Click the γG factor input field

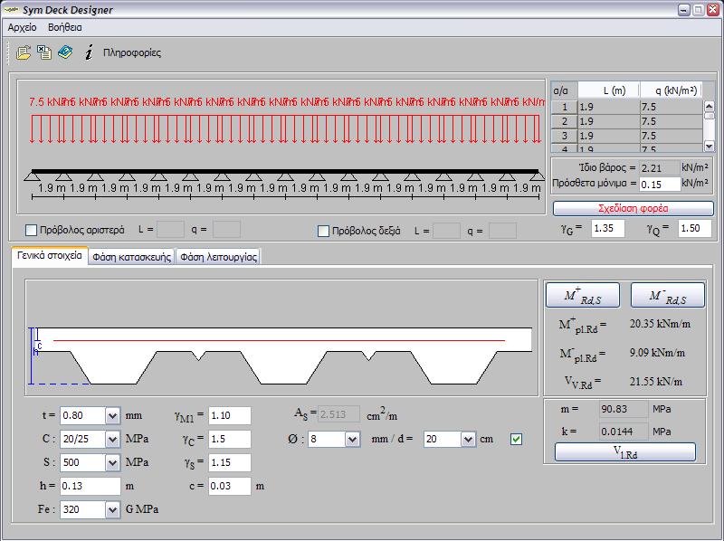607,229
